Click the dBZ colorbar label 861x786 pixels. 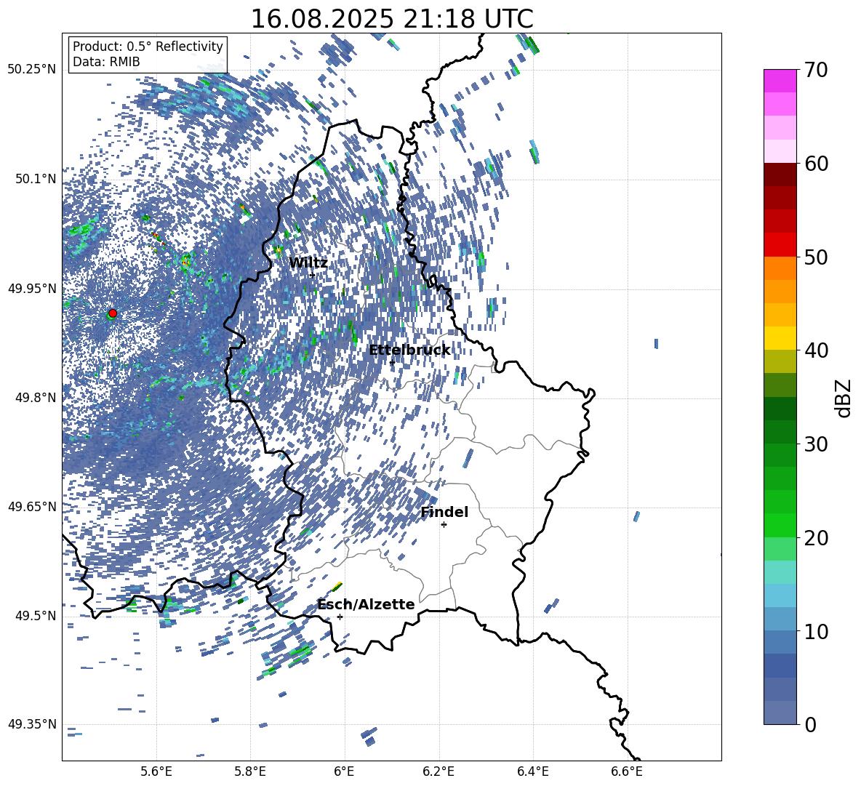[x=842, y=398]
